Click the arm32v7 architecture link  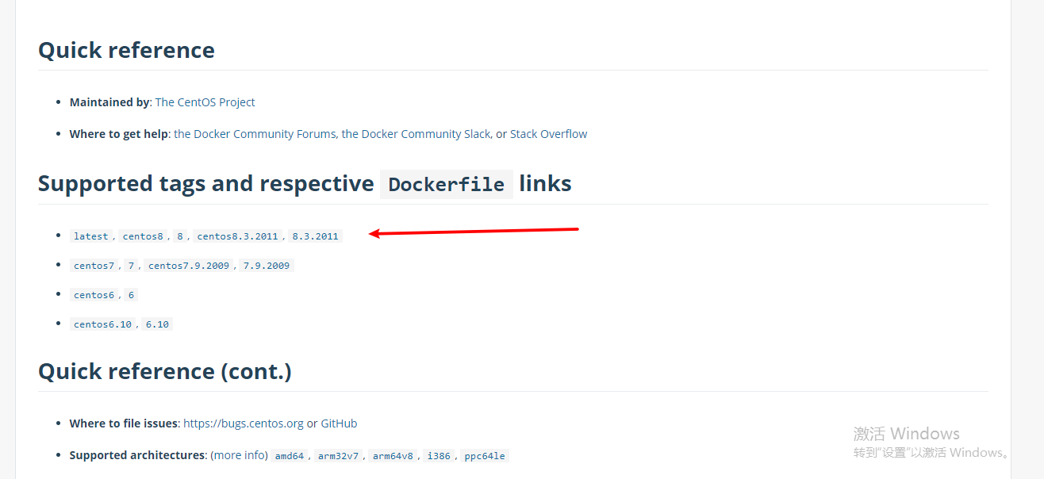[339, 456]
